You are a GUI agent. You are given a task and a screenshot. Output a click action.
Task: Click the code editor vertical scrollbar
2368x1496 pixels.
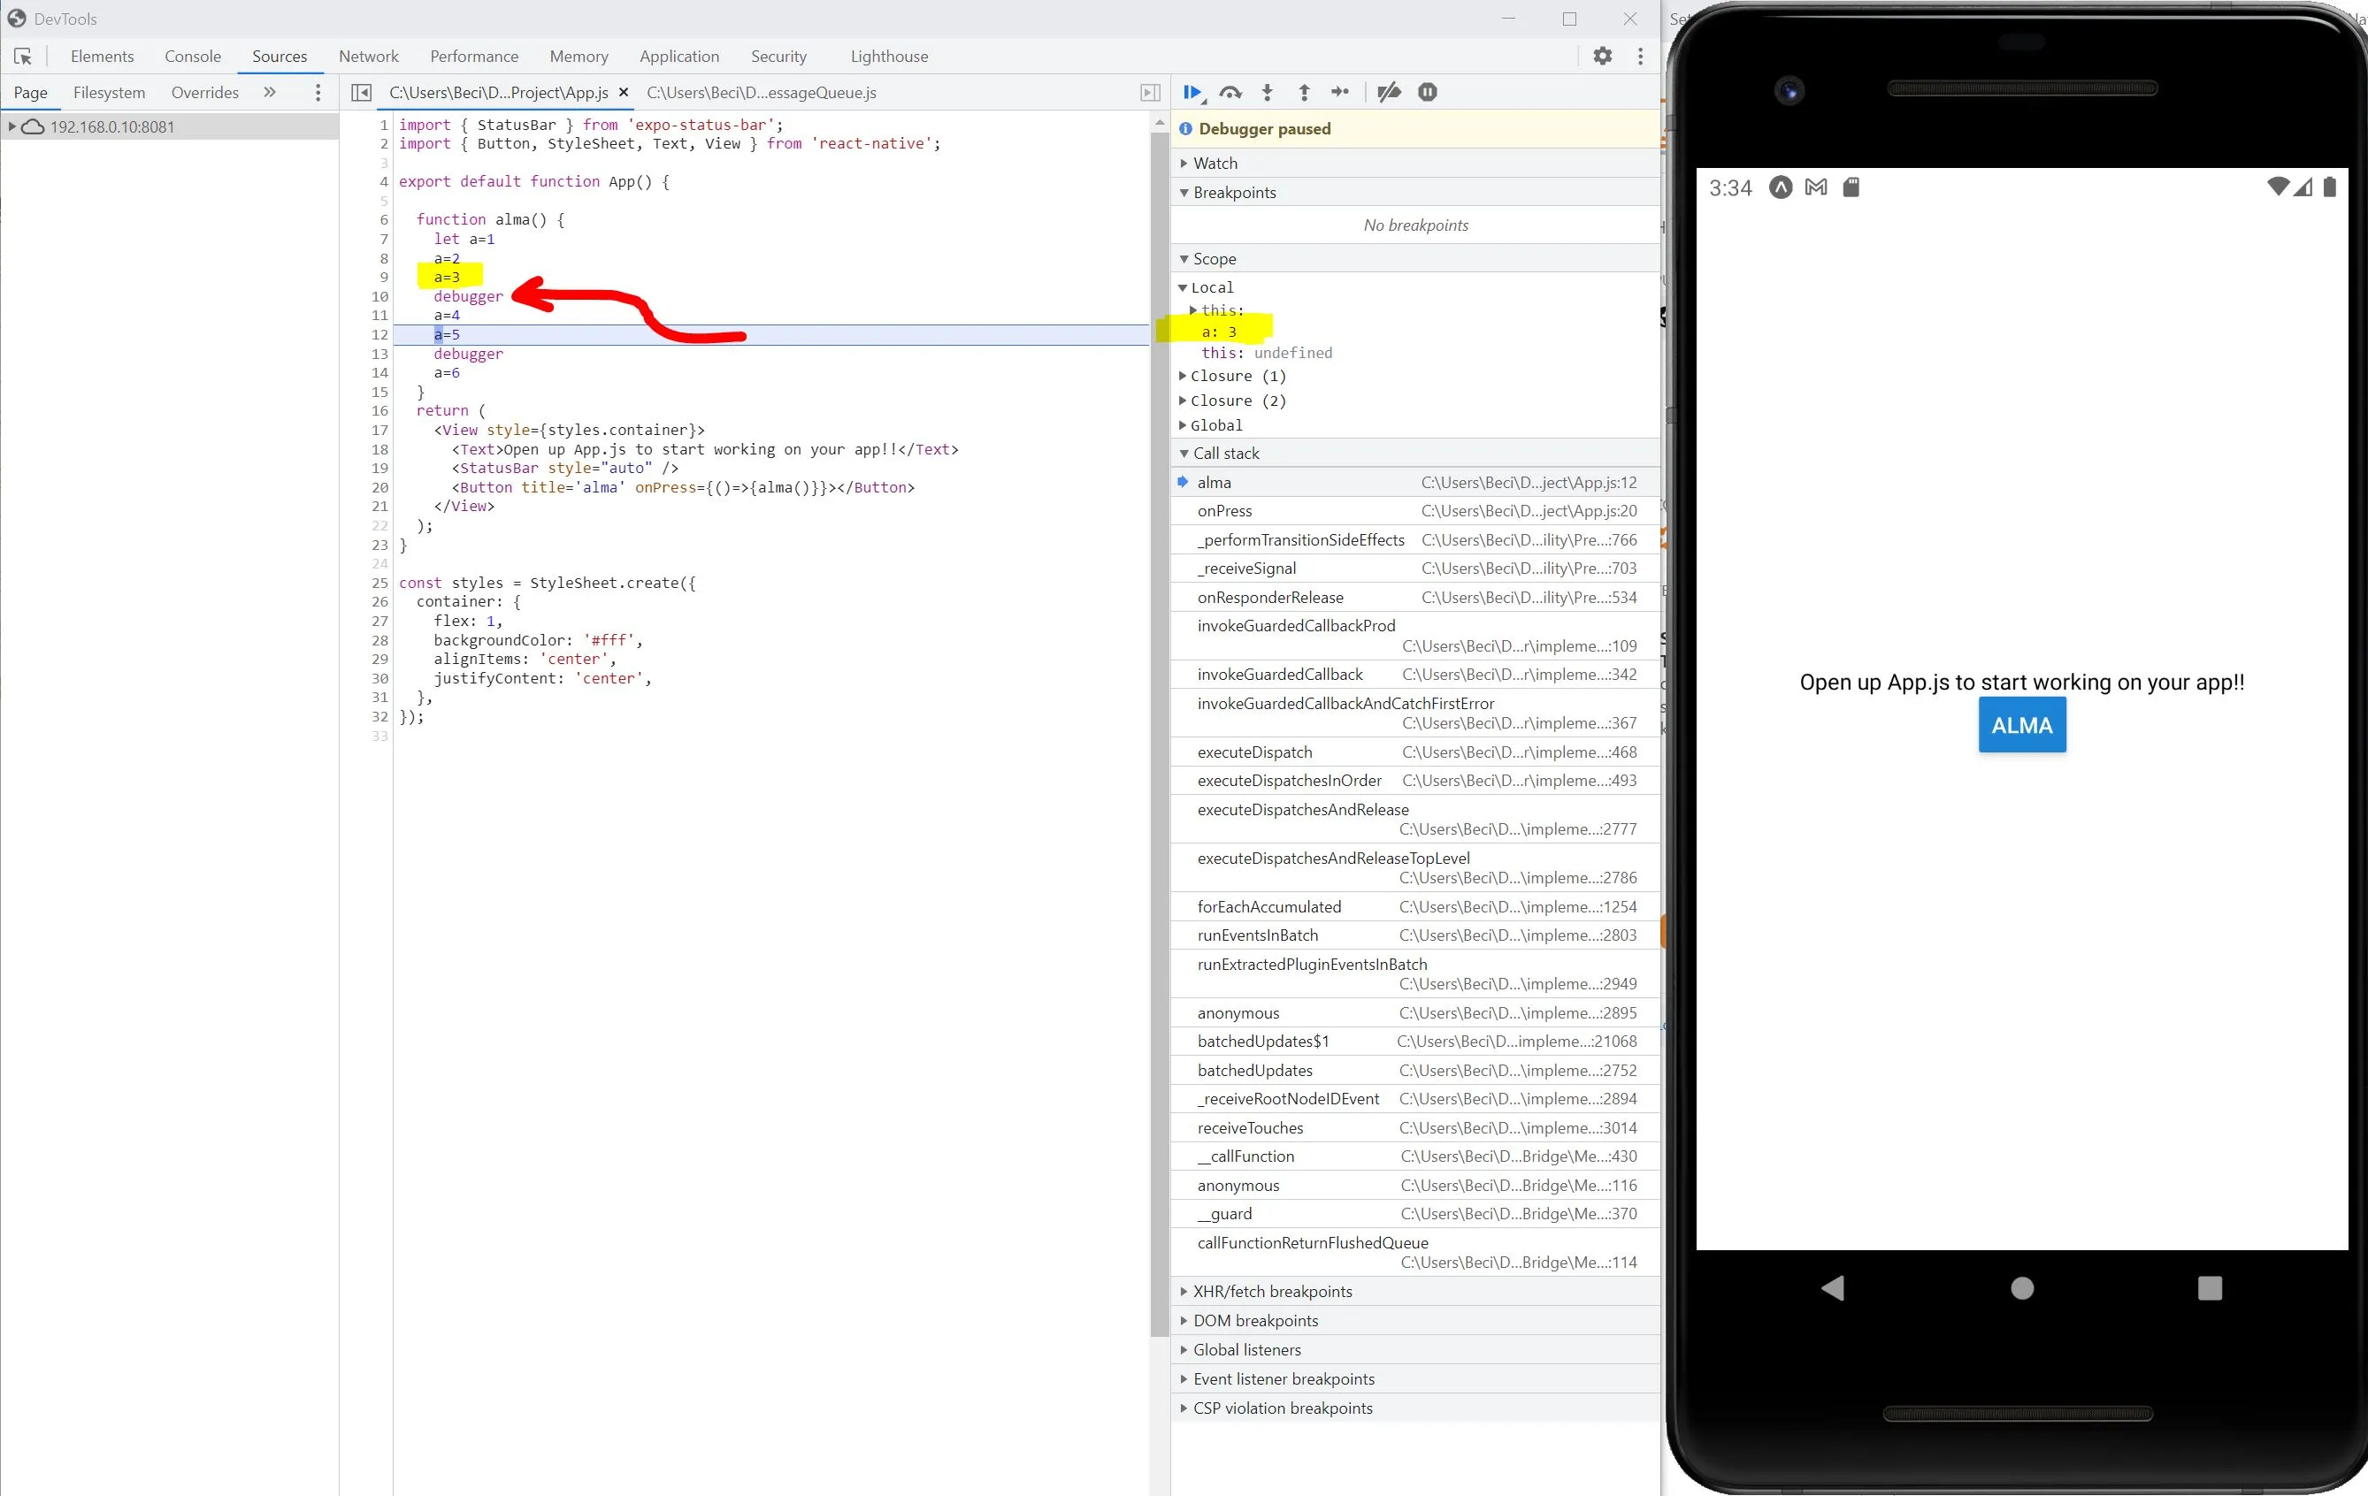(1160, 732)
